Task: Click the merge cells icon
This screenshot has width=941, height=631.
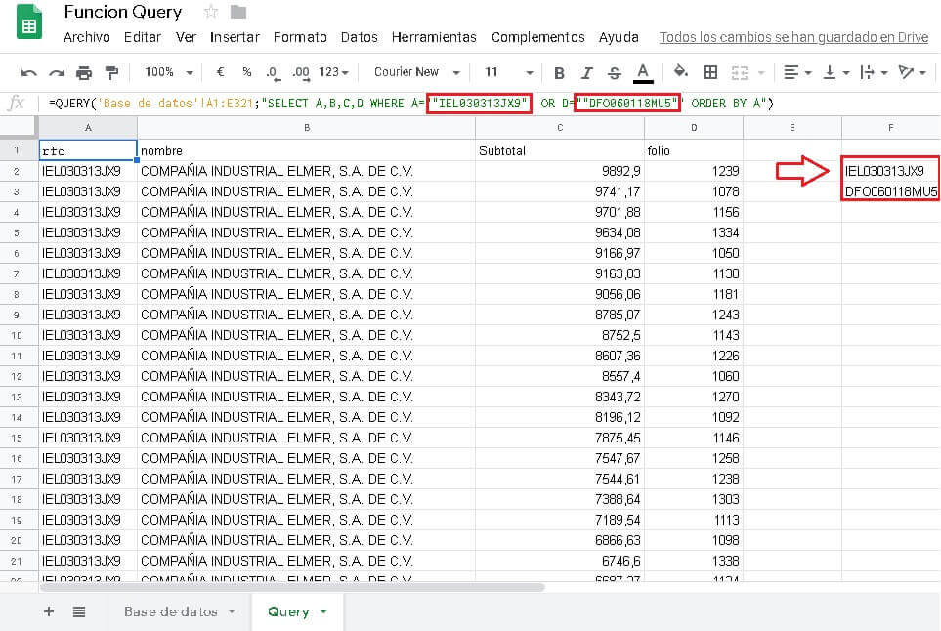Action: (740, 73)
